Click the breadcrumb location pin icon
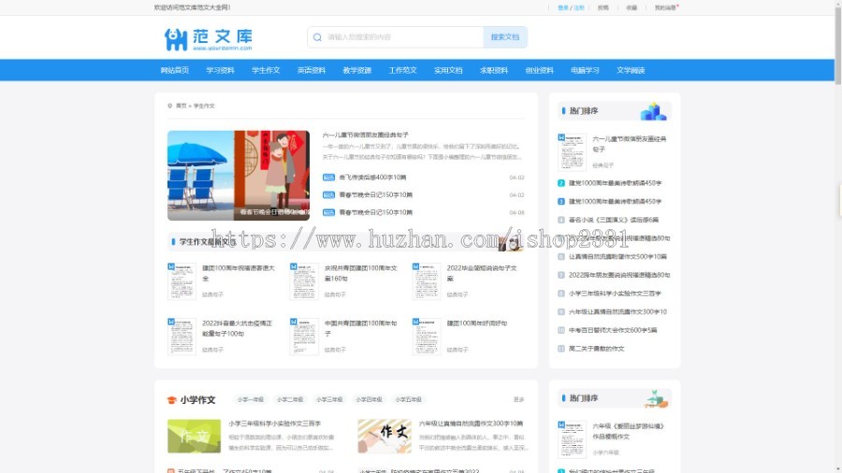Screen dimensions: 842x473 pyautogui.click(x=169, y=106)
